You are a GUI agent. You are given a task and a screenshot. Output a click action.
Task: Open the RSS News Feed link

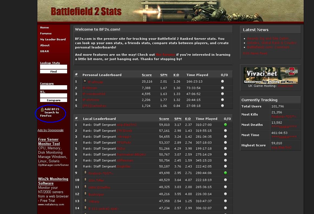pos(255,53)
